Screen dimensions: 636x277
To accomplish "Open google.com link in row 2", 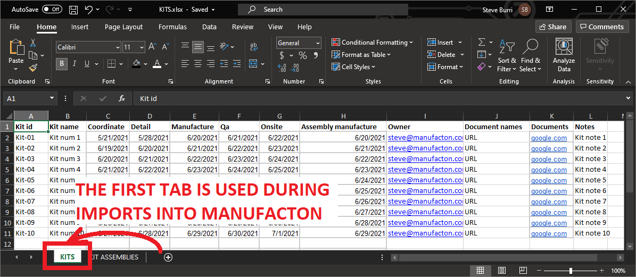I will [x=549, y=138].
